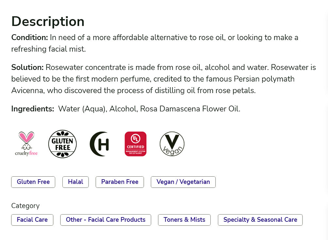Click the Vegan V circle icon
The width and height of the screenshot is (328, 240).
pyautogui.click(x=172, y=144)
